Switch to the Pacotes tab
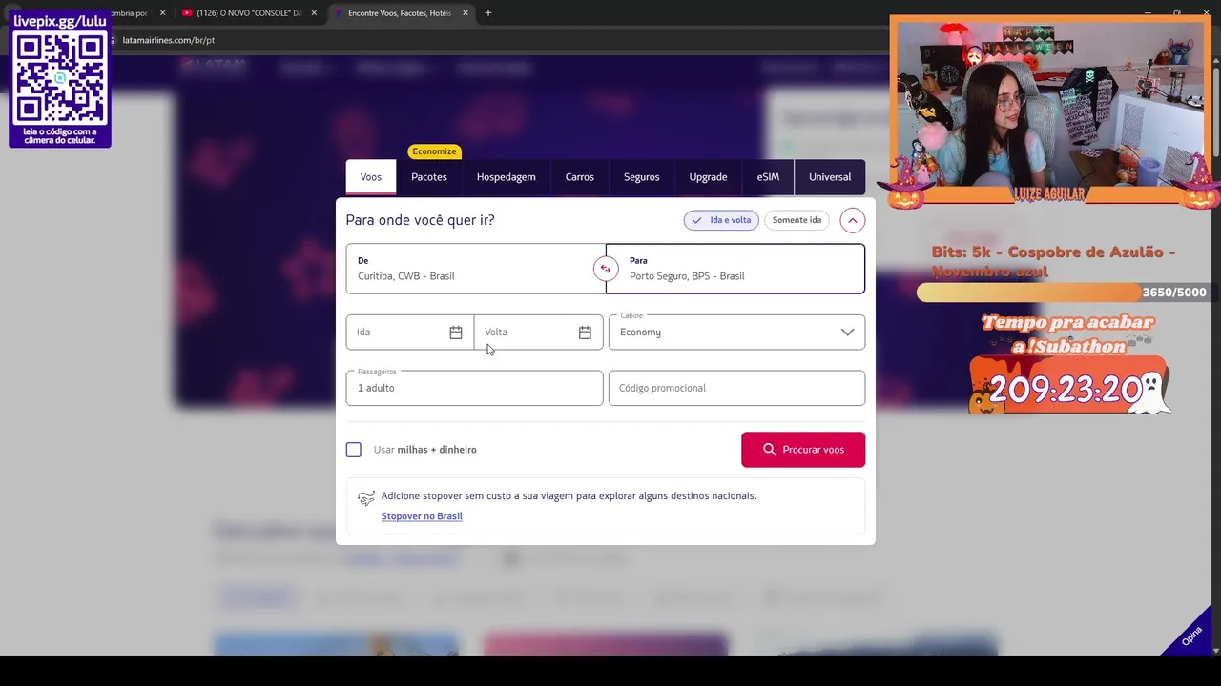This screenshot has height=686, width=1221. (x=429, y=177)
